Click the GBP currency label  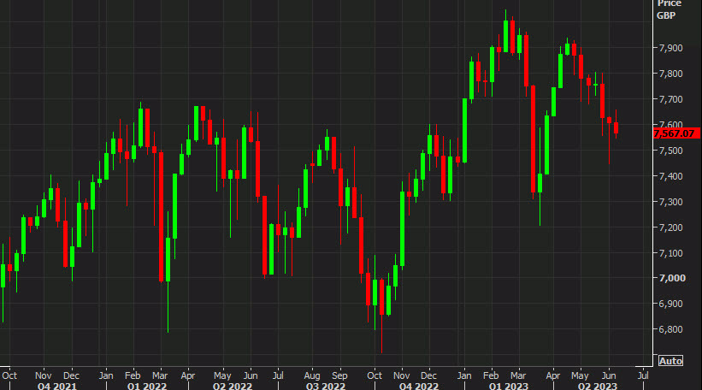coord(666,15)
